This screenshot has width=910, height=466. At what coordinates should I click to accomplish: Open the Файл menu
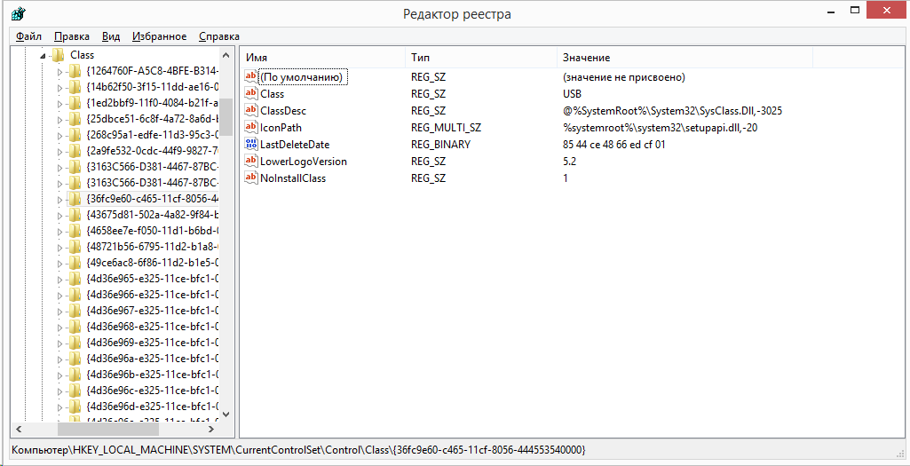click(x=28, y=36)
